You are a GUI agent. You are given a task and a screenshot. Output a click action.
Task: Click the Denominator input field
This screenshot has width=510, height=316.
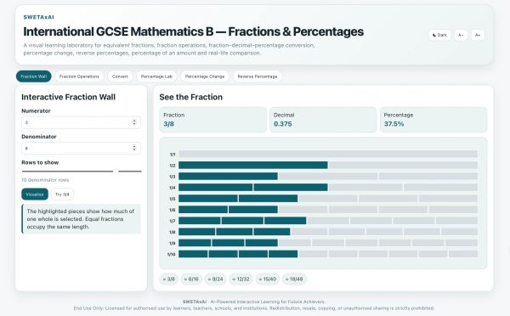(x=81, y=149)
